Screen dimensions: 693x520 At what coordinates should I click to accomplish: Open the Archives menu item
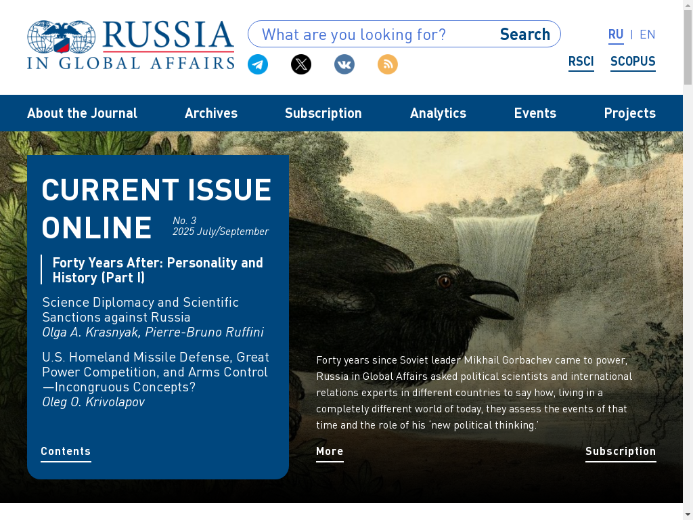click(x=211, y=113)
